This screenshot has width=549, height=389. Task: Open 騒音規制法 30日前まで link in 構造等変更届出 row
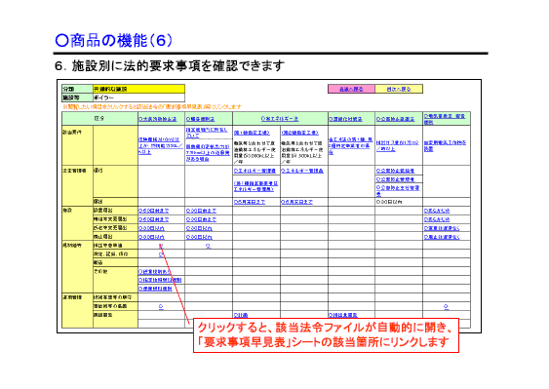201,219
